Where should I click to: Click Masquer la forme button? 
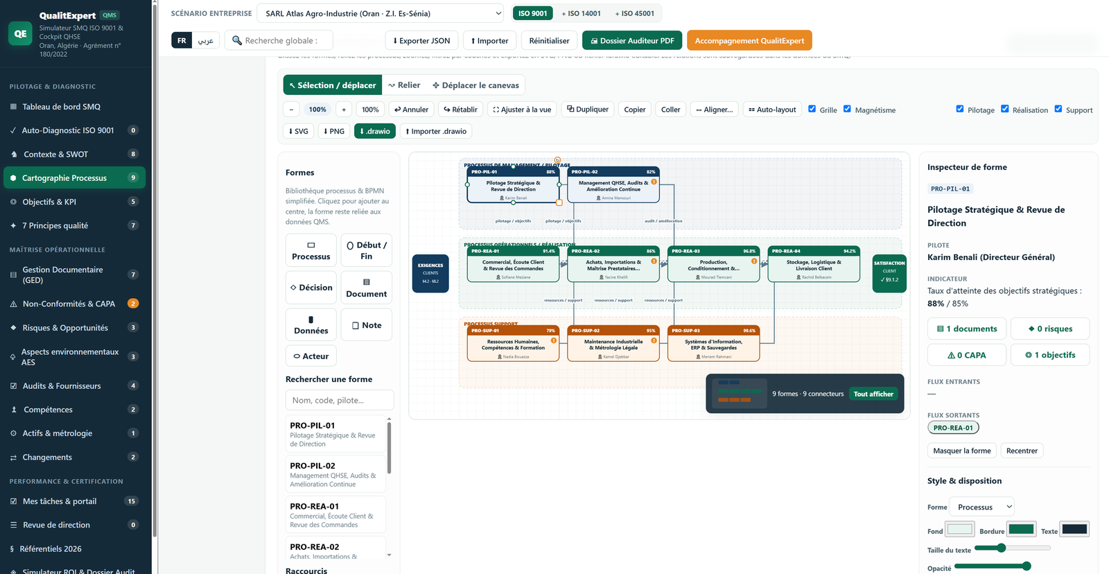(962, 451)
